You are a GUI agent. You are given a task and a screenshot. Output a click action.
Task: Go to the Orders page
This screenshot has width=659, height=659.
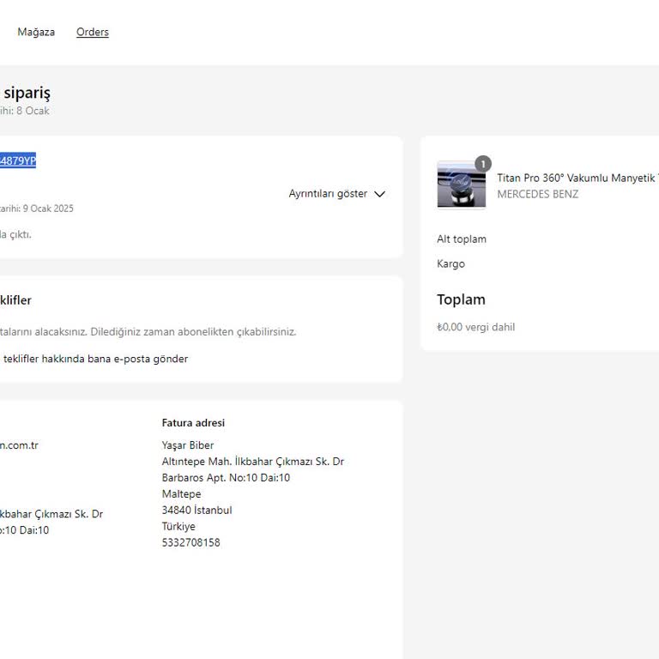[93, 32]
